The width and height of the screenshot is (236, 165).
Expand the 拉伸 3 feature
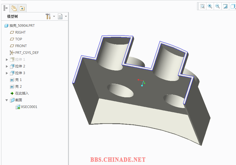coord(7,73)
